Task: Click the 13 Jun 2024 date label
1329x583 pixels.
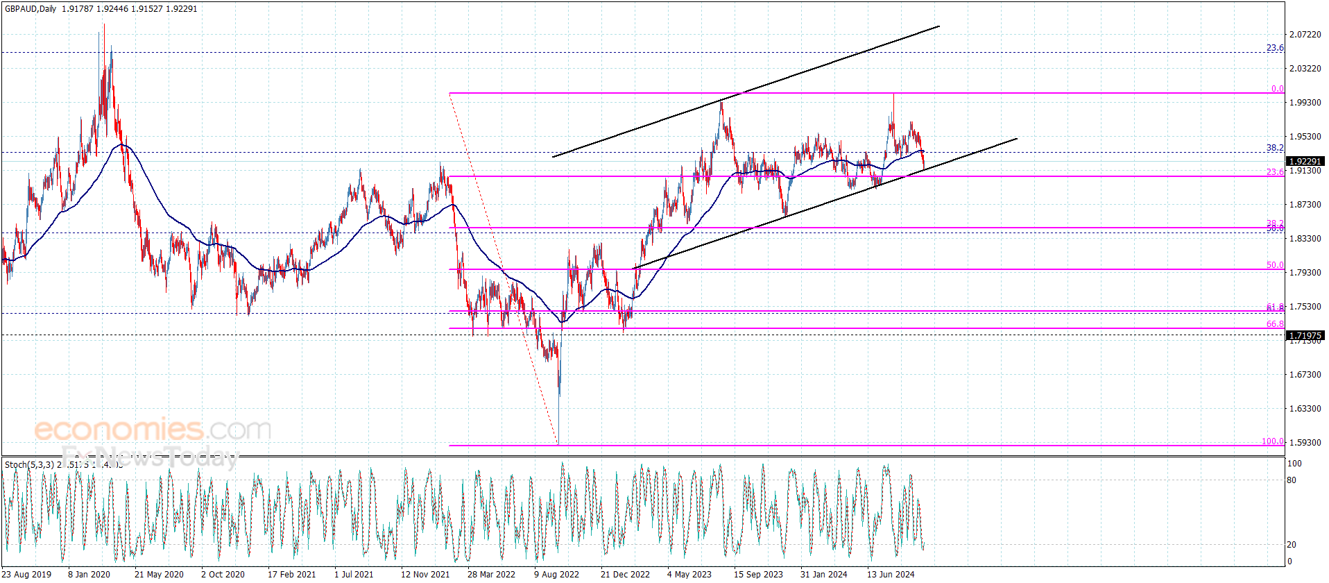Action: pos(891,574)
